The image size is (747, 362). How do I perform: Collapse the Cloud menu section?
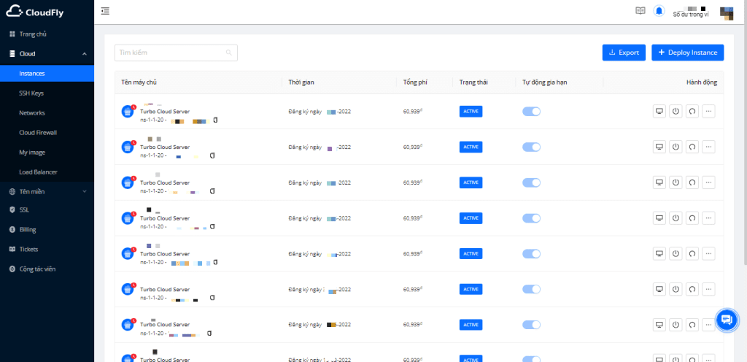click(x=84, y=54)
